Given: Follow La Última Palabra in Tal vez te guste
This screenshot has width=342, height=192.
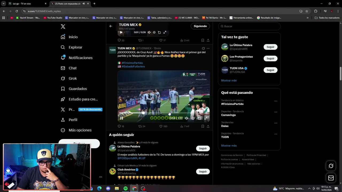Looking at the screenshot, I should point(270,47).
